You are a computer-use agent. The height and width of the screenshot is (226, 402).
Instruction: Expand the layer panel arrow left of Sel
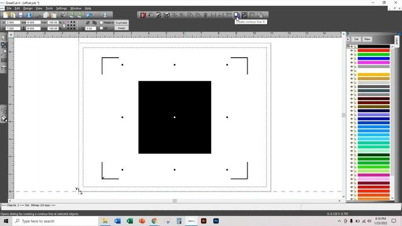coord(348,39)
